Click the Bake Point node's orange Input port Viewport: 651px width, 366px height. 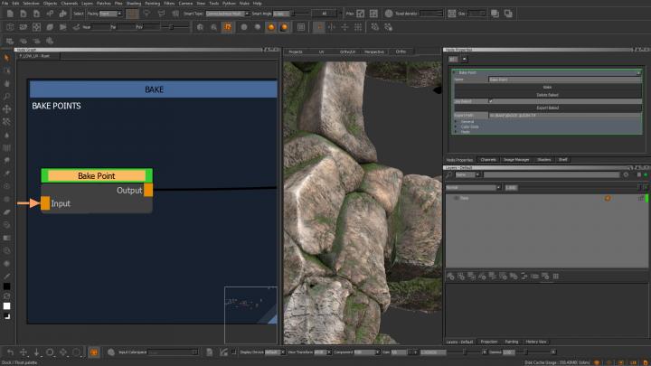(x=45, y=203)
